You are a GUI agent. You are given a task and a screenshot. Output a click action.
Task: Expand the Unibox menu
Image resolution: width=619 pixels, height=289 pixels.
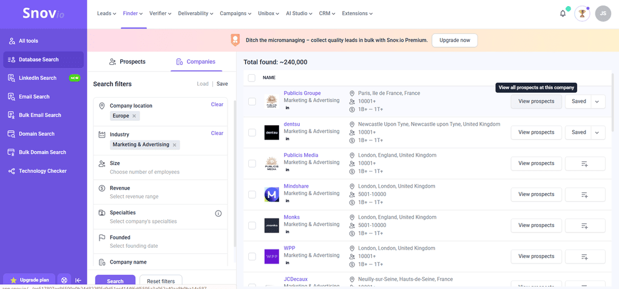(269, 13)
